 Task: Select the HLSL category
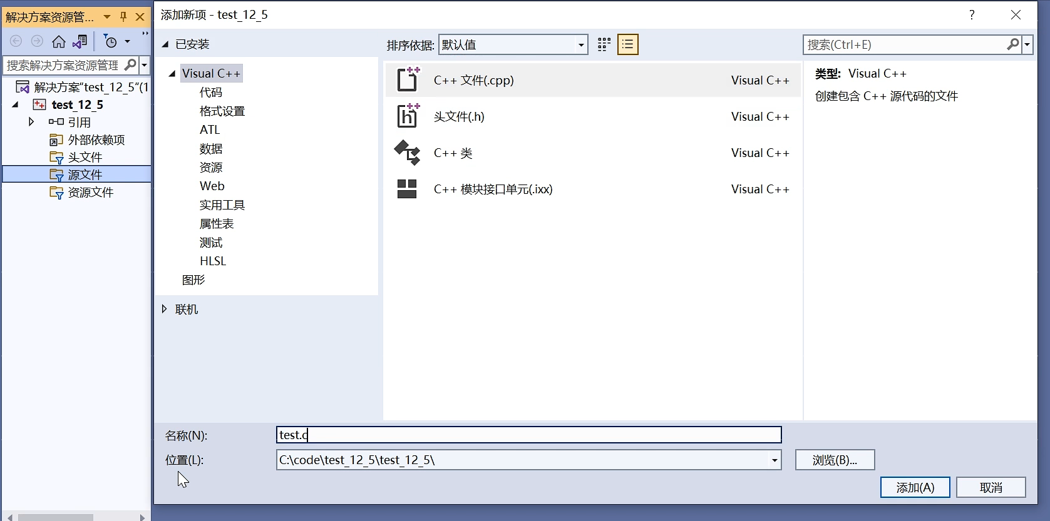[x=213, y=261]
